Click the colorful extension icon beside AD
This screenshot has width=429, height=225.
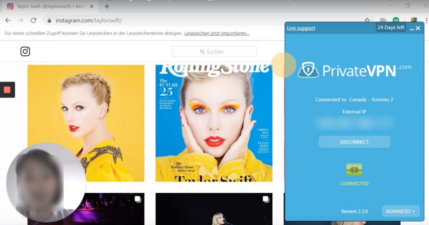pos(413,20)
